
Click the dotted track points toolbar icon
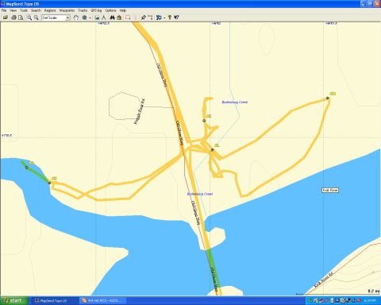[x=150, y=17]
